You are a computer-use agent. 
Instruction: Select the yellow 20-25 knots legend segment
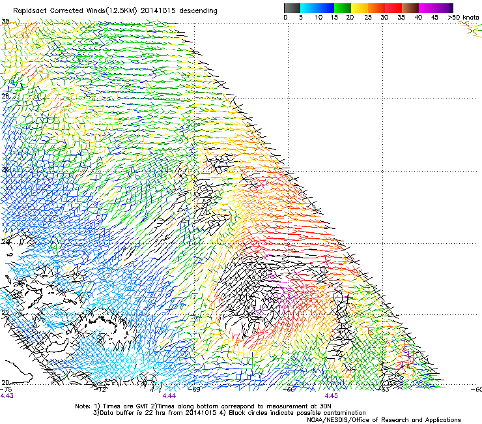click(360, 8)
